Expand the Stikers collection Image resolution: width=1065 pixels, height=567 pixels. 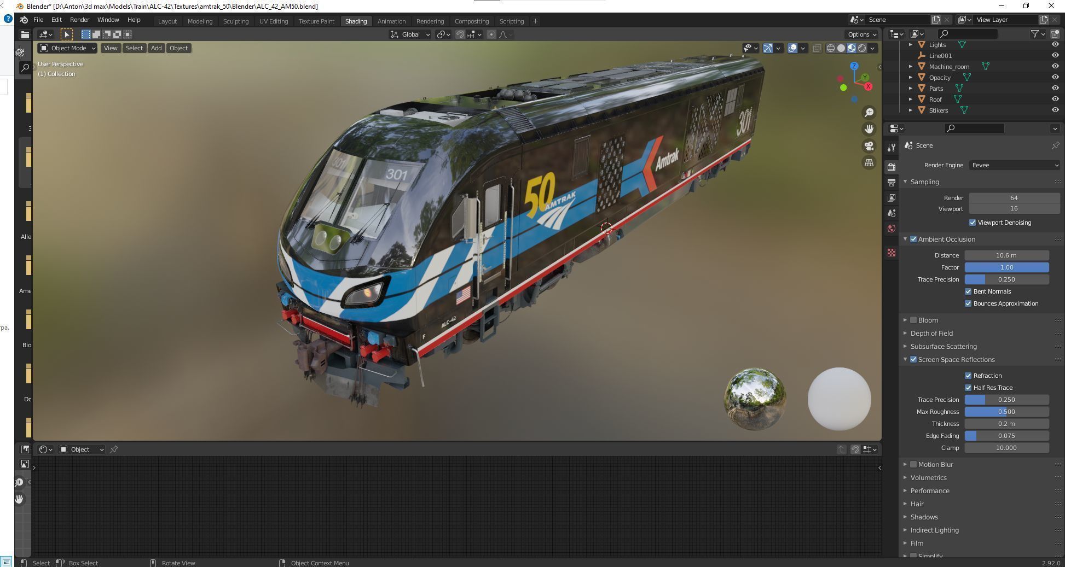click(911, 110)
